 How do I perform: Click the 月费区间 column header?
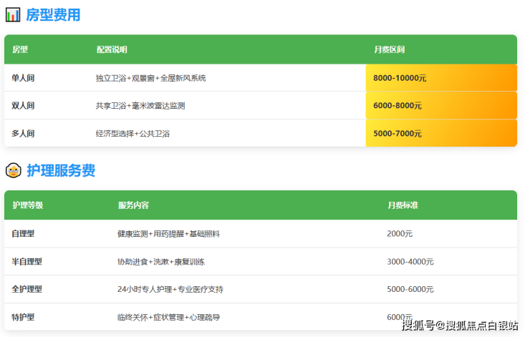click(x=389, y=49)
